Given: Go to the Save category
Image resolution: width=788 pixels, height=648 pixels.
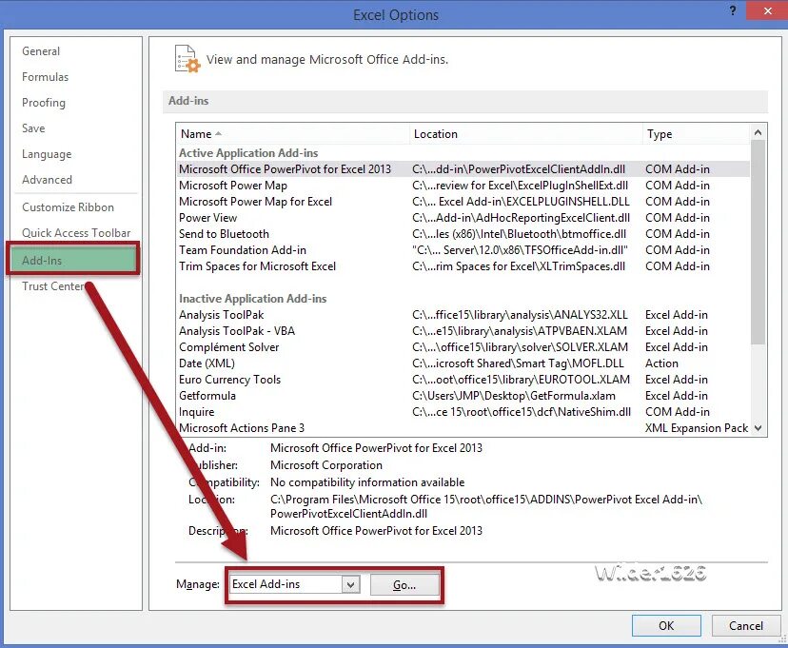Looking at the screenshot, I should coord(33,128).
